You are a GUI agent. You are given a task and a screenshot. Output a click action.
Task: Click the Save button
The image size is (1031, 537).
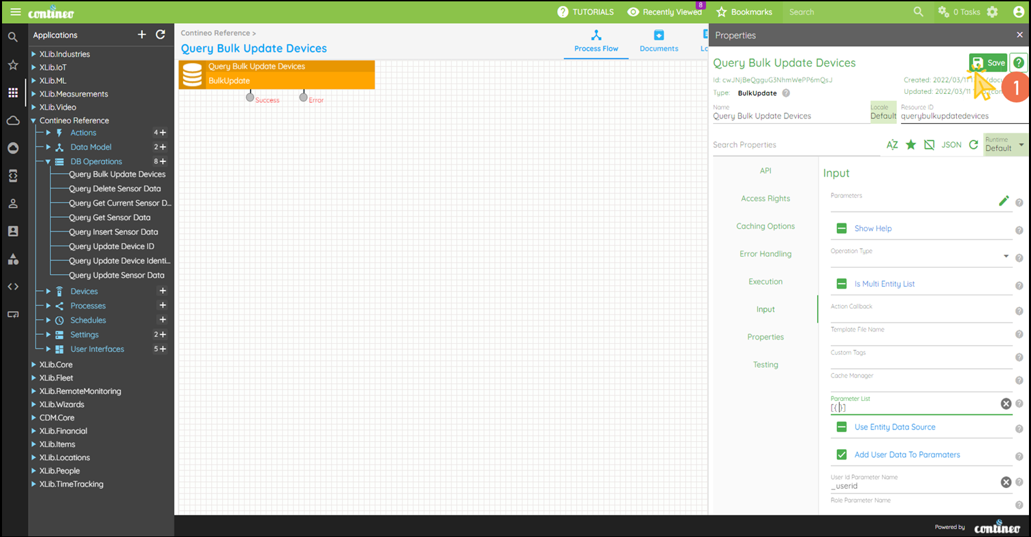[988, 63]
